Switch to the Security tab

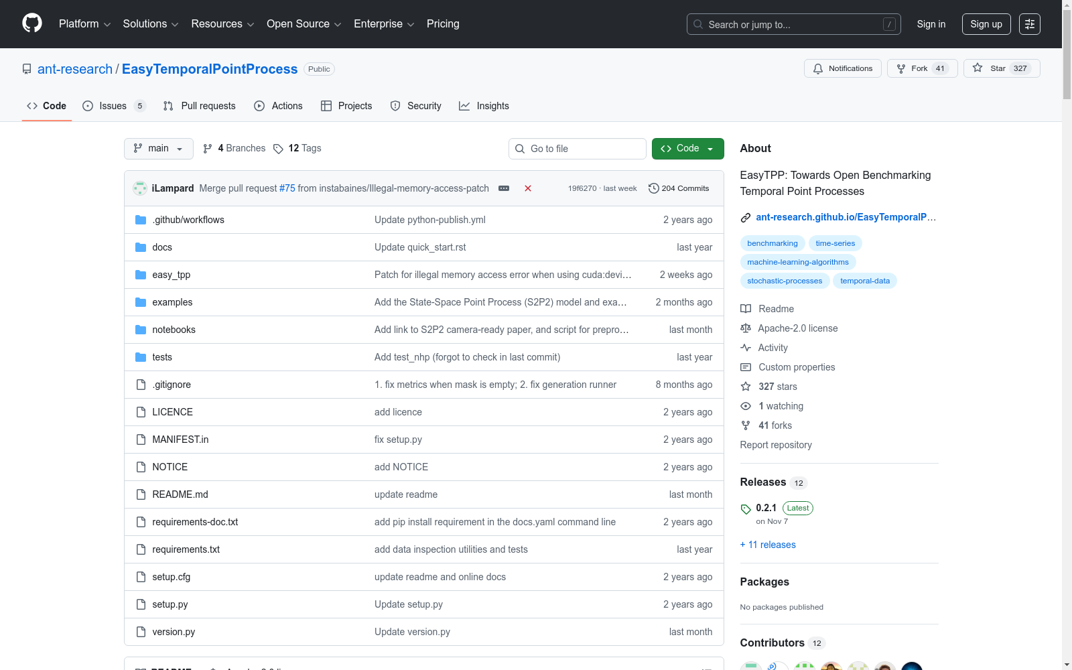415,106
